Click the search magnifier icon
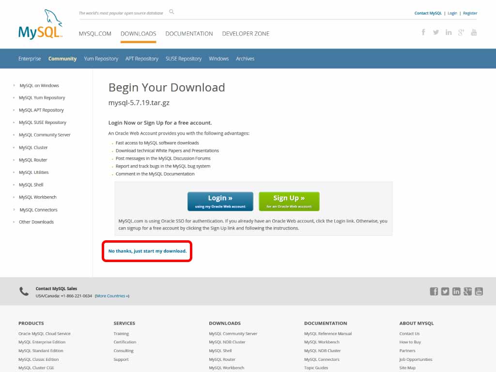 tap(171, 12)
